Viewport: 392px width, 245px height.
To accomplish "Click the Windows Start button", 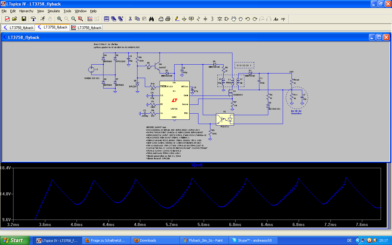I will click(15, 240).
